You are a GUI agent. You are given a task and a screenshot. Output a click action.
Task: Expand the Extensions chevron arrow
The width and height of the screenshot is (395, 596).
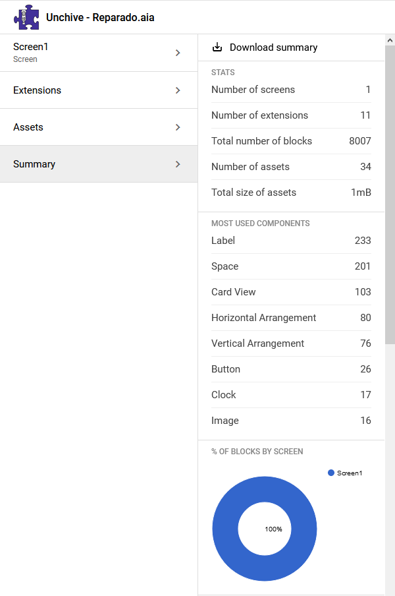178,90
